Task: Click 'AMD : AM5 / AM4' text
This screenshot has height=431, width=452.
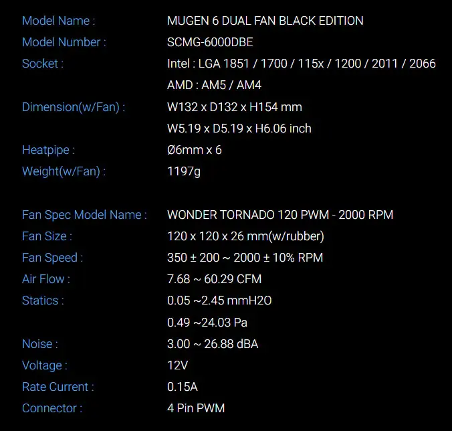Action: point(214,85)
